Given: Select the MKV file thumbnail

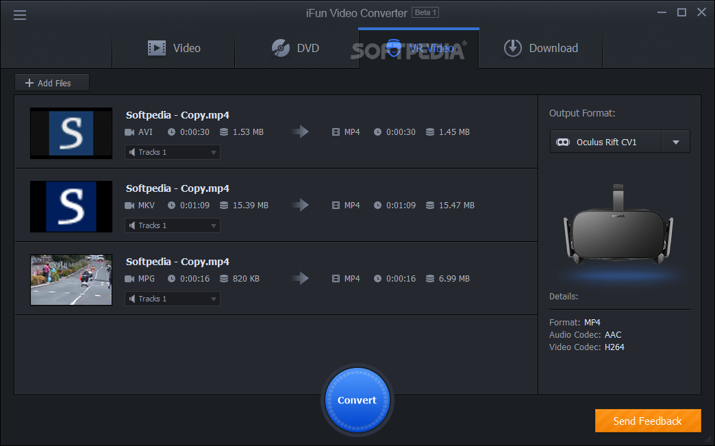Looking at the screenshot, I should point(71,207).
